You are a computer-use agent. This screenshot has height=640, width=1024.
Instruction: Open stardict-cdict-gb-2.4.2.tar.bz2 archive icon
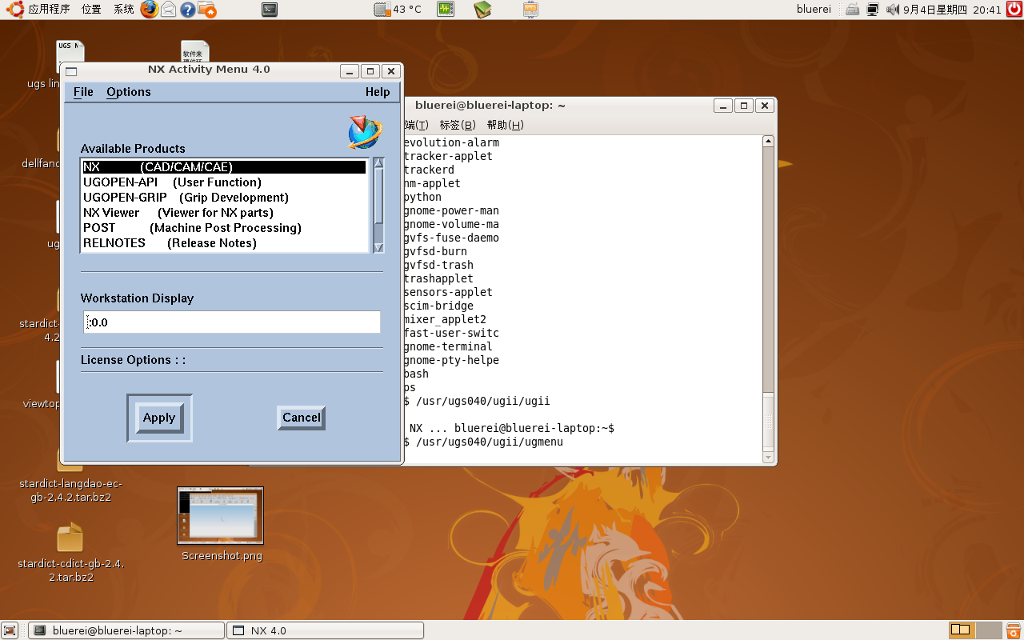click(70, 538)
